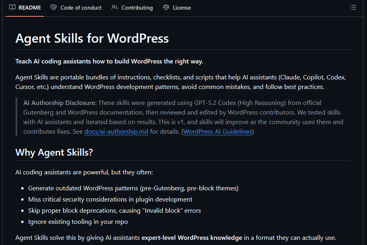Click the bold "expert-level WordPress knowledge" text
This screenshot has width=367, height=245.
192,238
